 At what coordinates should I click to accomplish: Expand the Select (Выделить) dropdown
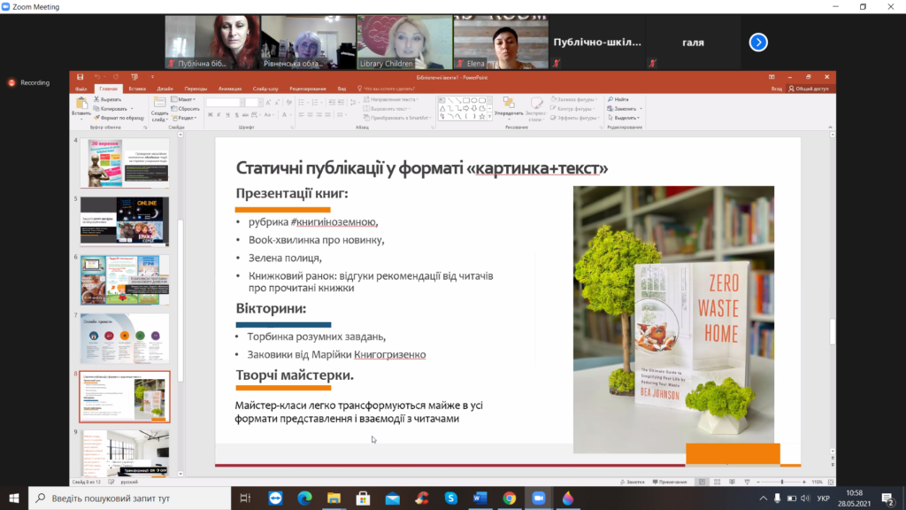point(624,117)
